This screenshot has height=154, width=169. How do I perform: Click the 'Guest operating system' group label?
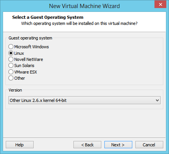(x=30, y=38)
